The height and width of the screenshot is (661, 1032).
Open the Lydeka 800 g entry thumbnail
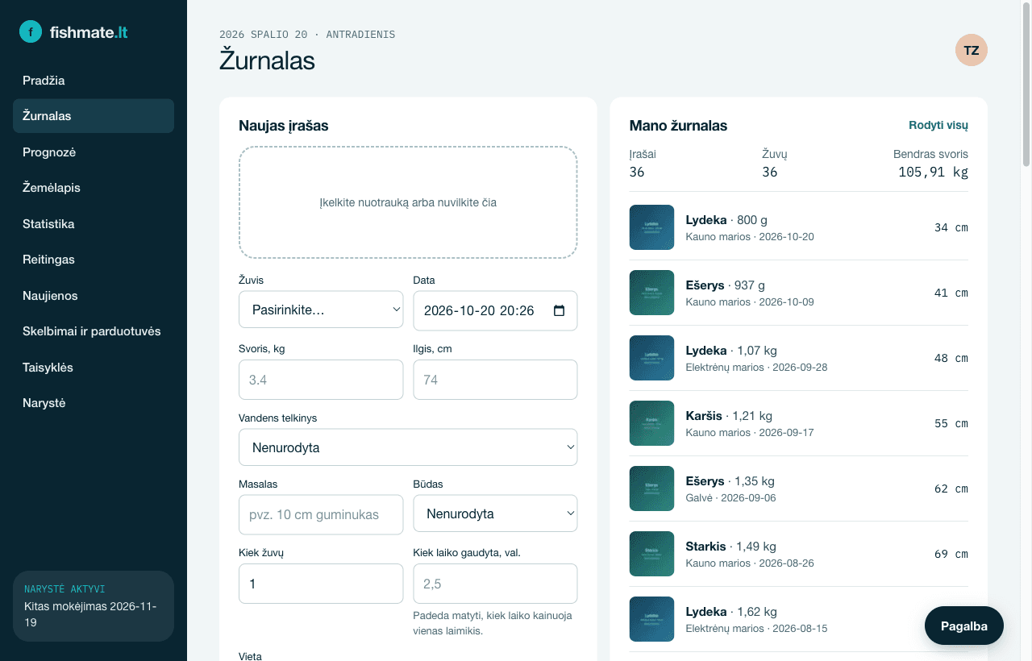(651, 227)
